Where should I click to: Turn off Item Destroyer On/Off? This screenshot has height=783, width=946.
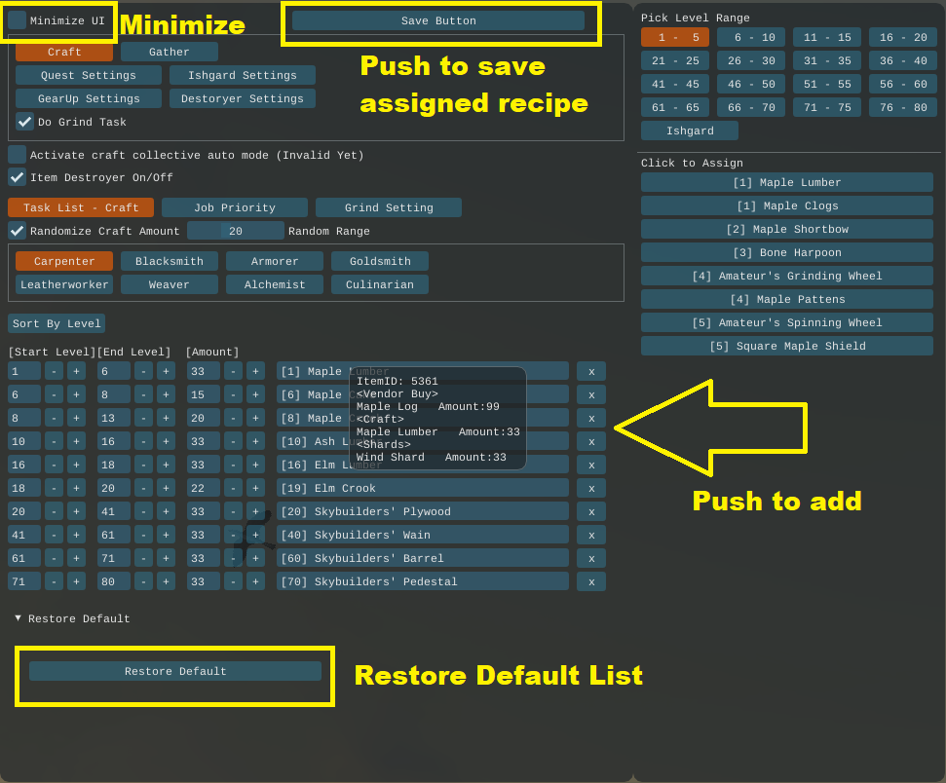[x=18, y=177]
